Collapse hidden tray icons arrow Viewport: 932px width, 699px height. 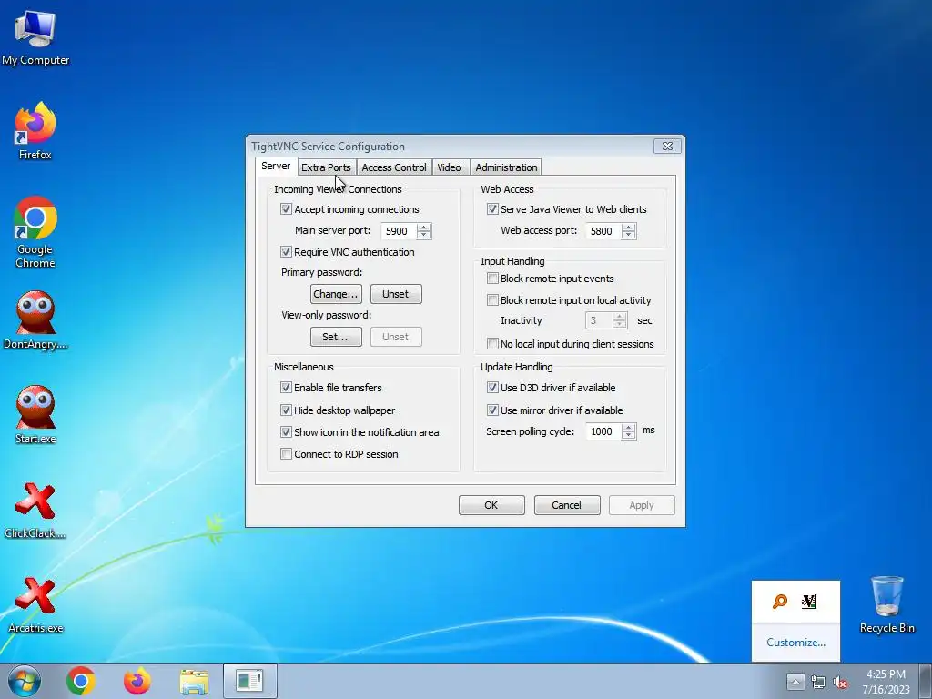[795, 681]
